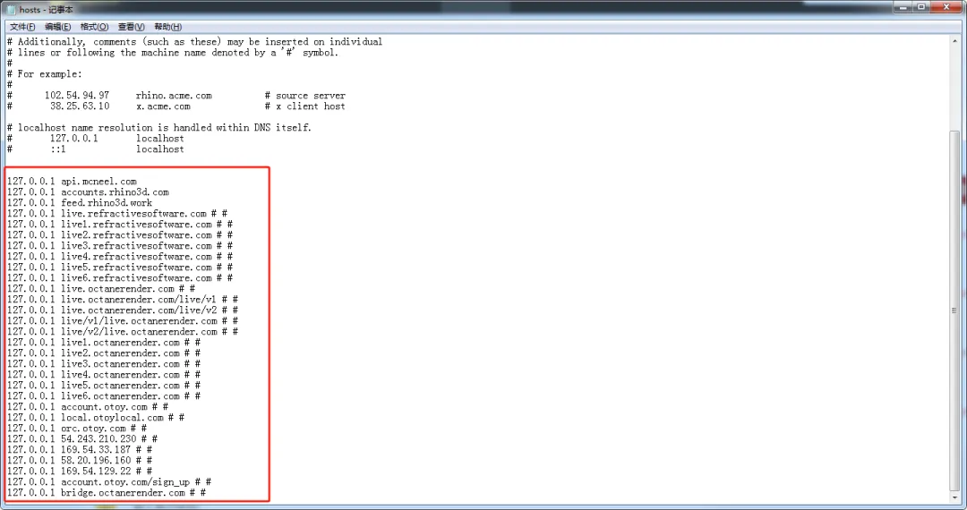The width and height of the screenshot is (967, 510).
Task: Click the 'live.octanerender.com/live/v2' line
Action: click(x=123, y=310)
